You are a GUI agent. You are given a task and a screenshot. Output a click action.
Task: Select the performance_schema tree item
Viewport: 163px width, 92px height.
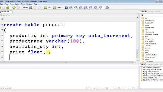151,55
